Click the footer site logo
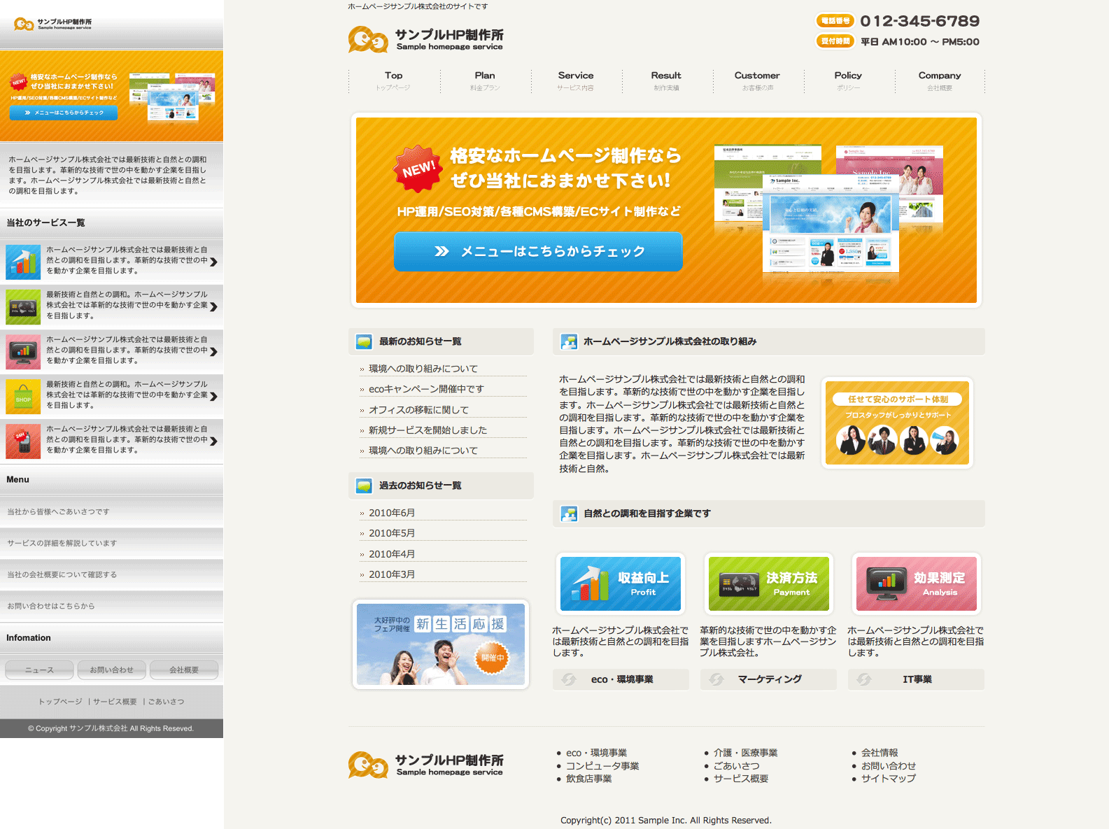 [x=425, y=765]
